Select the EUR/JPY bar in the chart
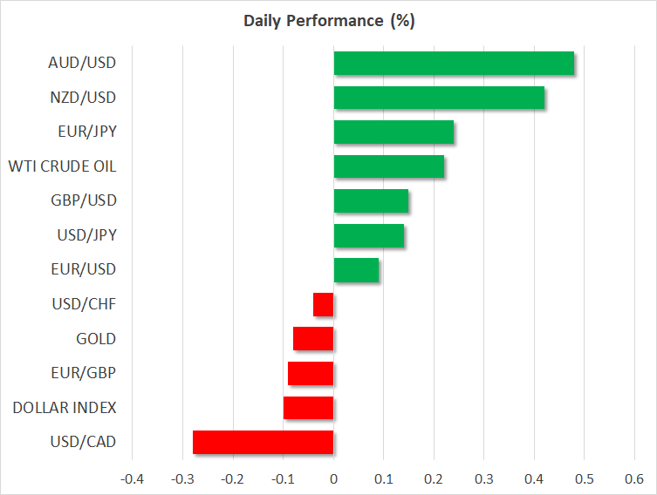The width and height of the screenshot is (657, 495). [x=394, y=132]
